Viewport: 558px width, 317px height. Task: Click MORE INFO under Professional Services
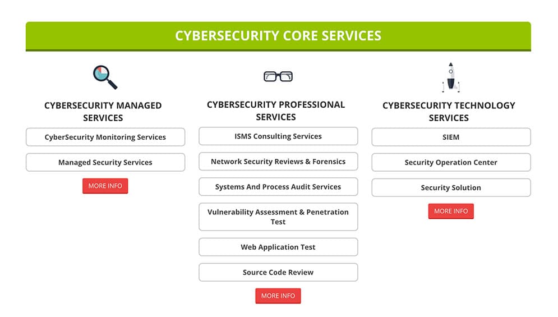pyautogui.click(x=278, y=296)
